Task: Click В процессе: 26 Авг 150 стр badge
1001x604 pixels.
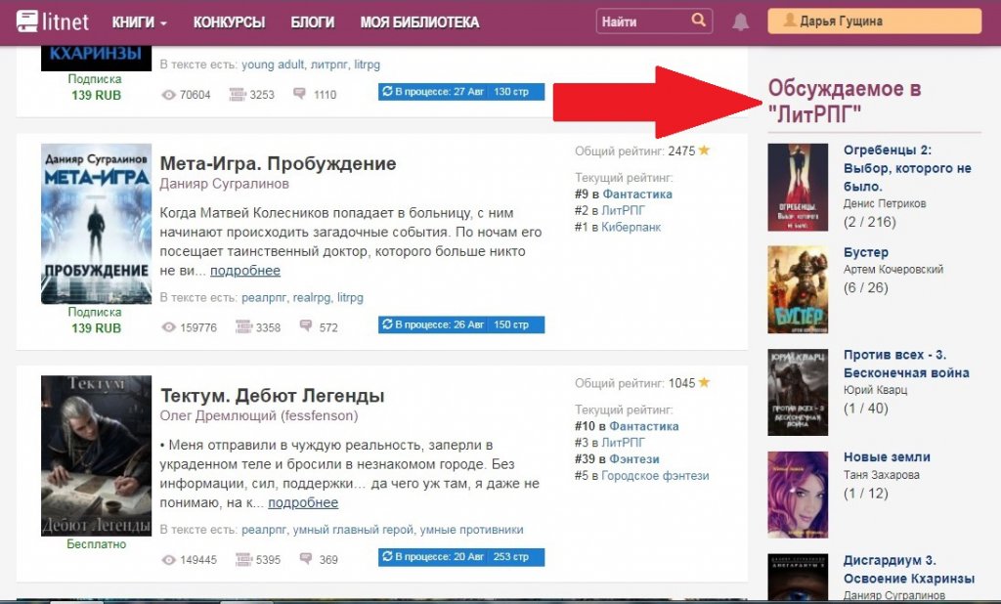Action: click(461, 324)
